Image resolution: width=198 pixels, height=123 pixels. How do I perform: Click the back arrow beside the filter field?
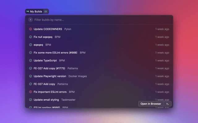tap(30, 20)
